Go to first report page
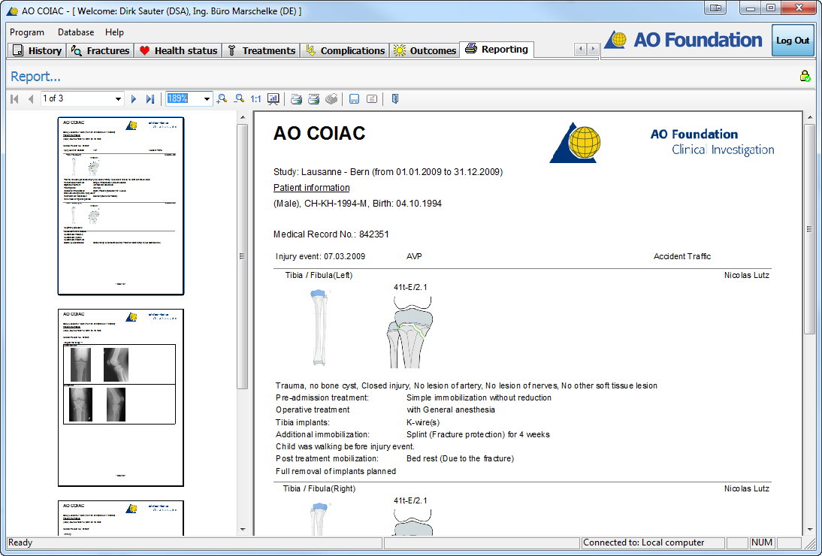 click(15, 98)
